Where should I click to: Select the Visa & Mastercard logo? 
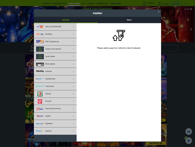point(40,27)
